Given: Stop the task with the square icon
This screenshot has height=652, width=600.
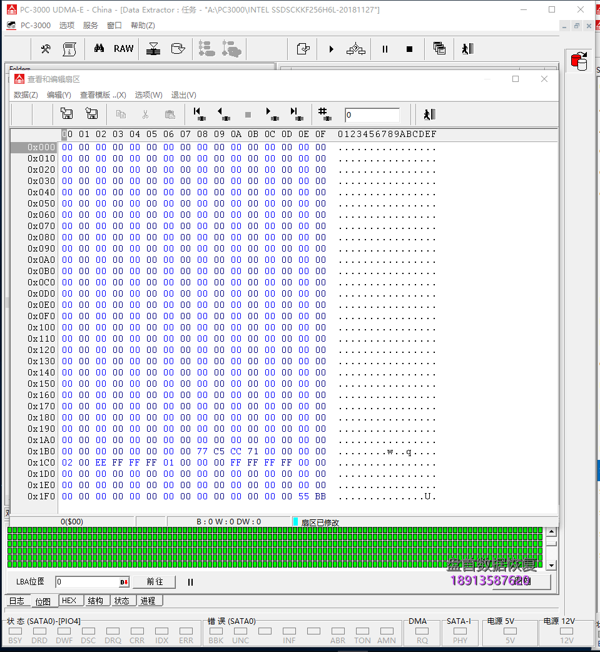Looking at the screenshot, I should click(409, 49).
